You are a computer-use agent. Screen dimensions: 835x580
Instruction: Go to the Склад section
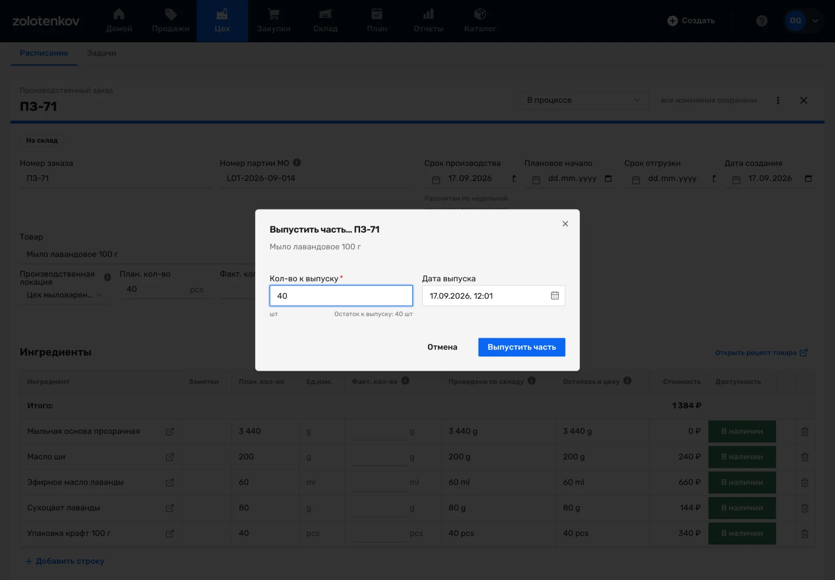point(325,21)
